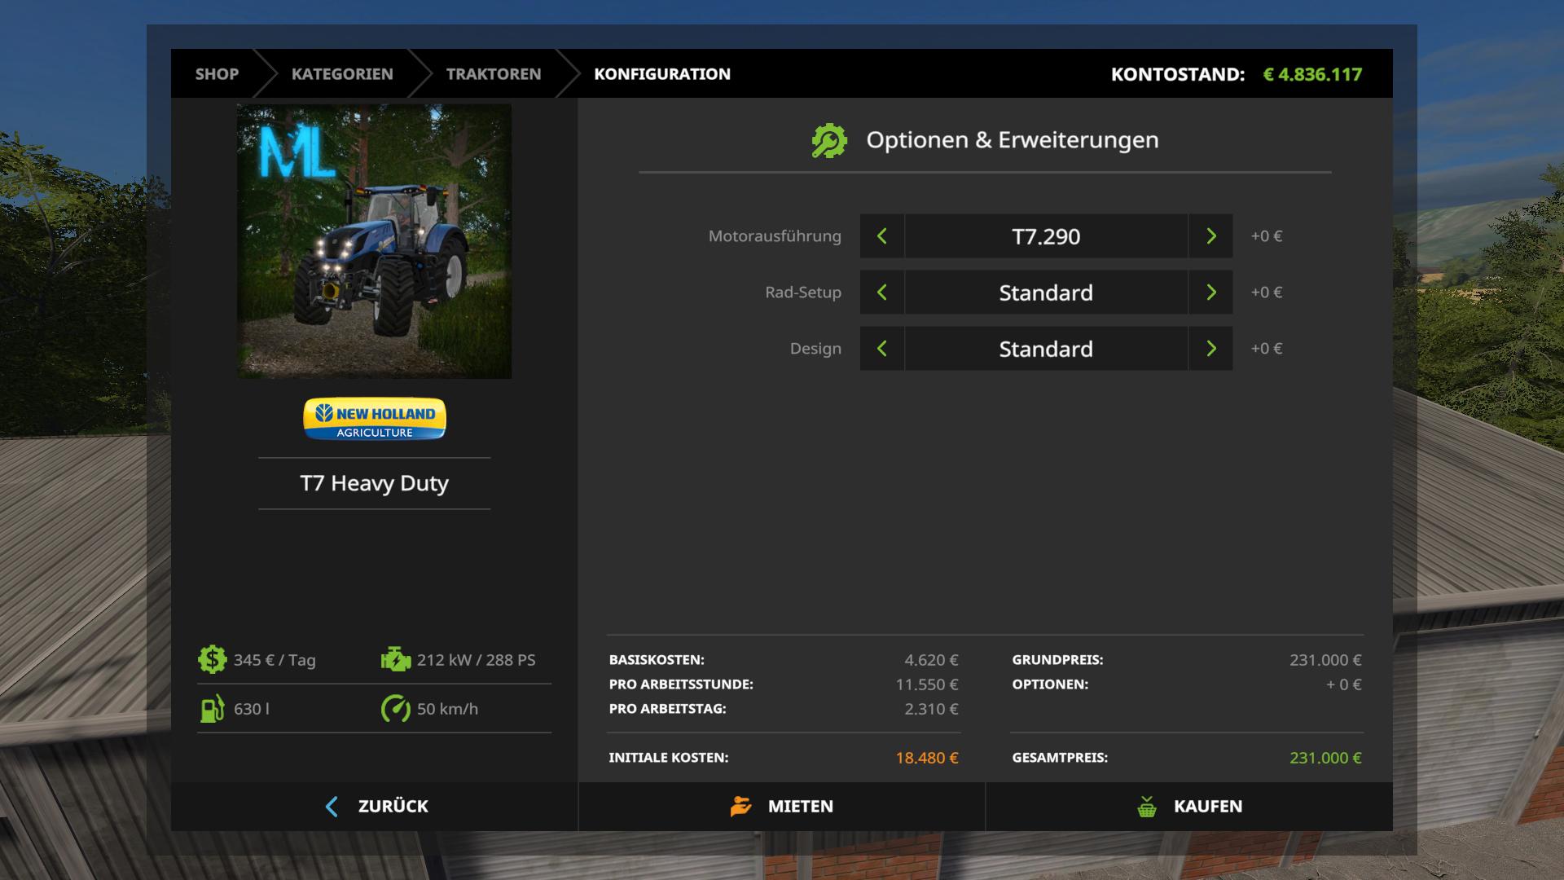The height and width of the screenshot is (880, 1564).
Task: Click the engine power icon
Action: pyautogui.click(x=396, y=659)
